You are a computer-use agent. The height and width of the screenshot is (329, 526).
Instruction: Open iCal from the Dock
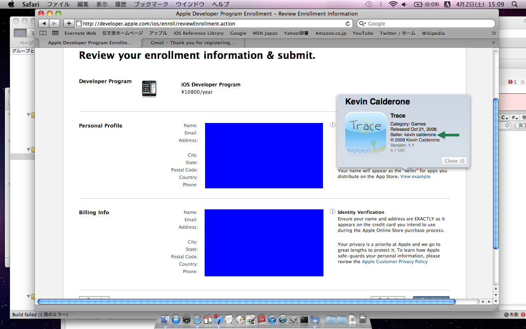tap(208, 320)
